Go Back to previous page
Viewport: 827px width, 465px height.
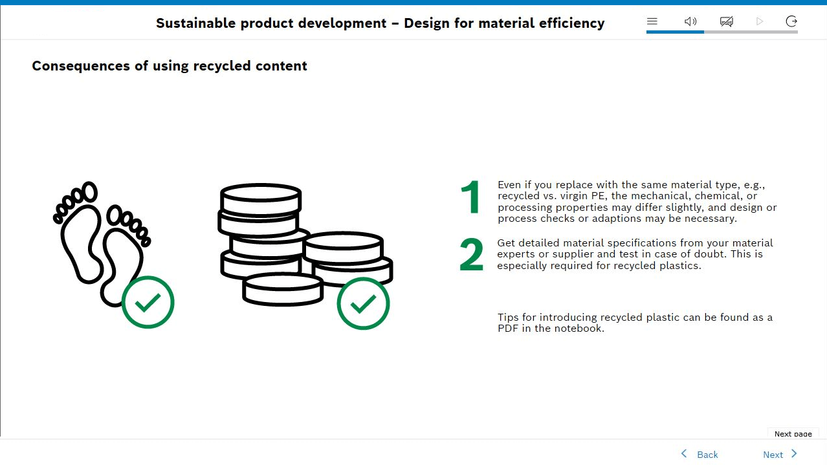coord(699,455)
